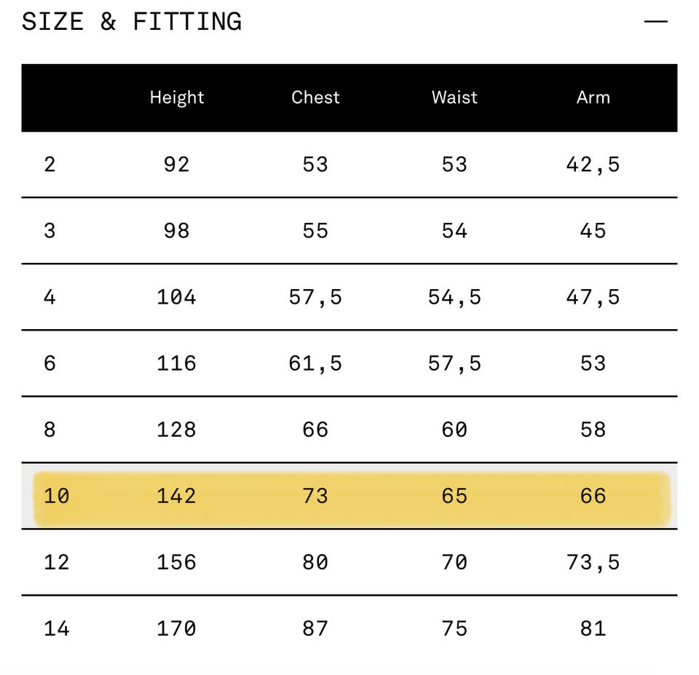Click the arm value 73,5
Image resolution: width=699 pixels, height=675 pixels.
pos(593,562)
